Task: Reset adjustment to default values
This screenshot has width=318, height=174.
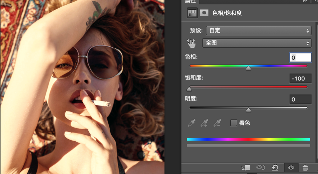Action: (x=275, y=168)
